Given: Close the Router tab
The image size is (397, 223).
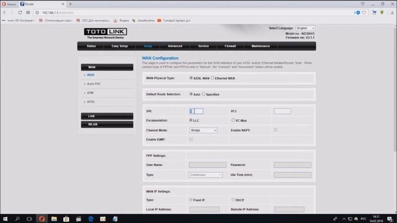Looking at the screenshot, I should tap(63, 4).
